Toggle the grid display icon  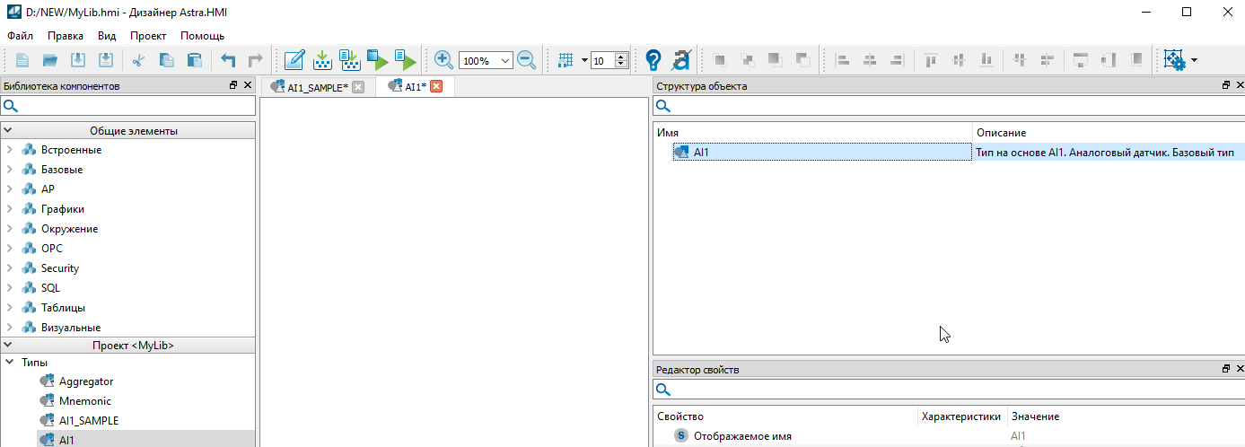[566, 60]
